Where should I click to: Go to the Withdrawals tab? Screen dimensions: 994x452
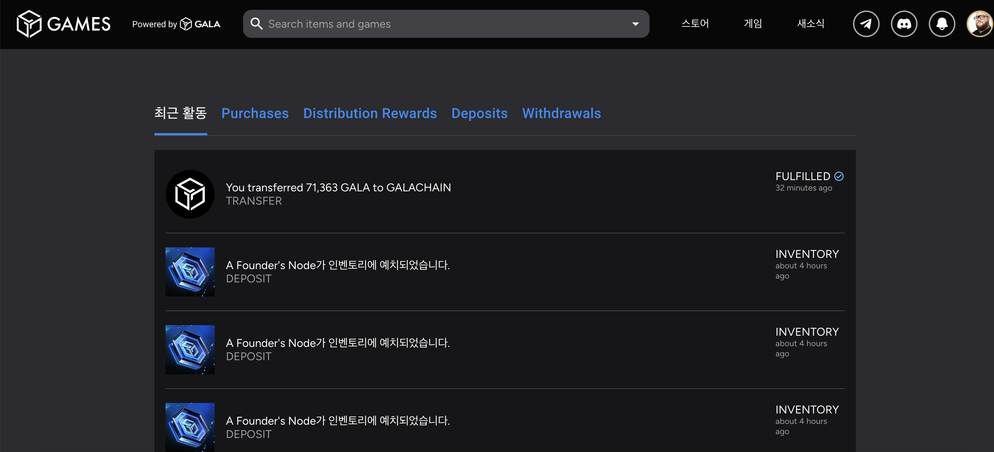(561, 113)
